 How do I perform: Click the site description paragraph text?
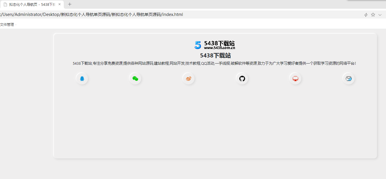pyautogui.click(x=214, y=63)
